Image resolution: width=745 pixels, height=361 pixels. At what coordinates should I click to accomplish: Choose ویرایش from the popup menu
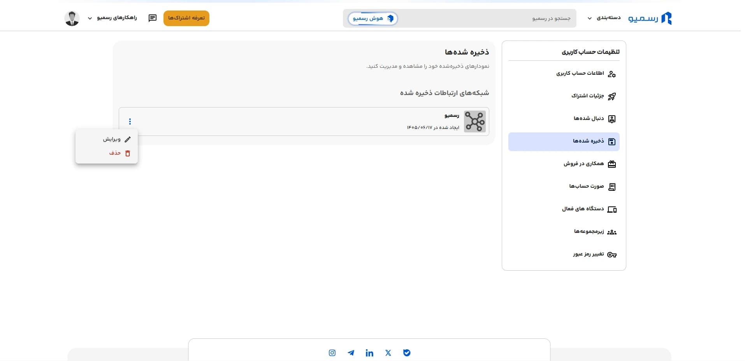pyautogui.click(x=107, y=139)
